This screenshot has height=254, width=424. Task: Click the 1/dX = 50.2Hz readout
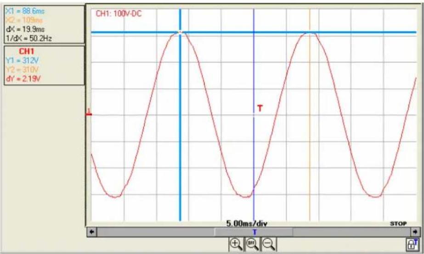click(28, 39)
